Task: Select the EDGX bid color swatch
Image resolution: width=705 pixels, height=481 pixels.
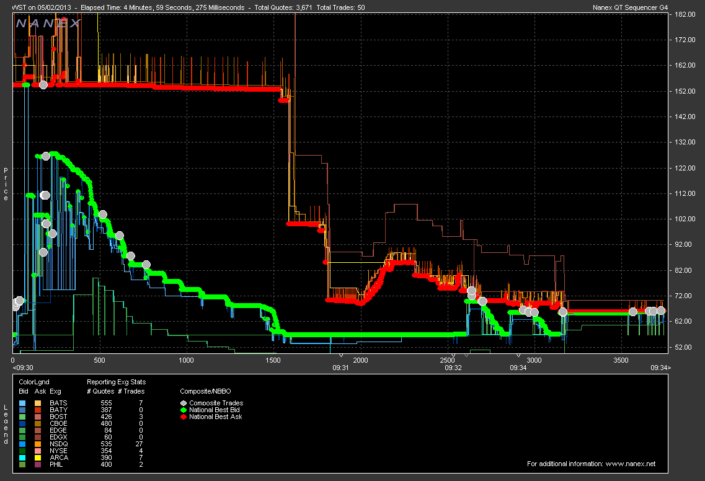Action: (x=23, y=437)
